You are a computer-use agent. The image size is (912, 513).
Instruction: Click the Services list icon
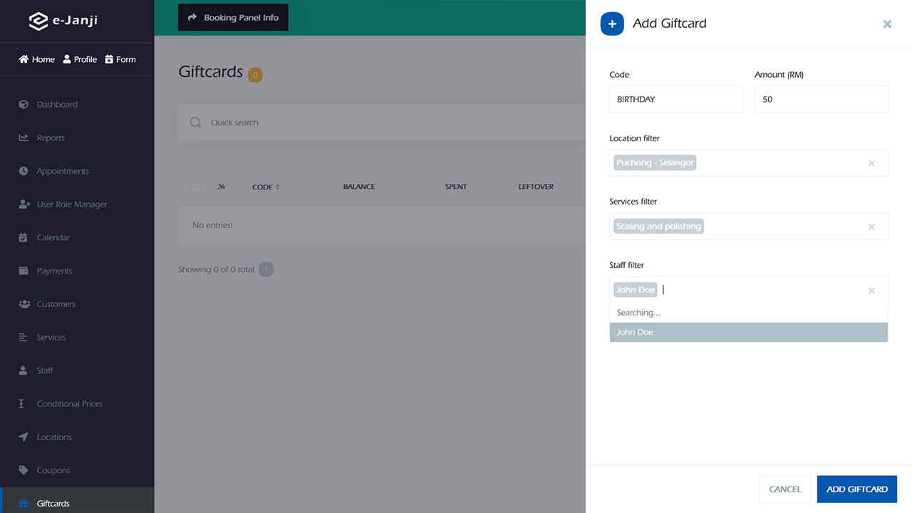[x=24, y=337]
